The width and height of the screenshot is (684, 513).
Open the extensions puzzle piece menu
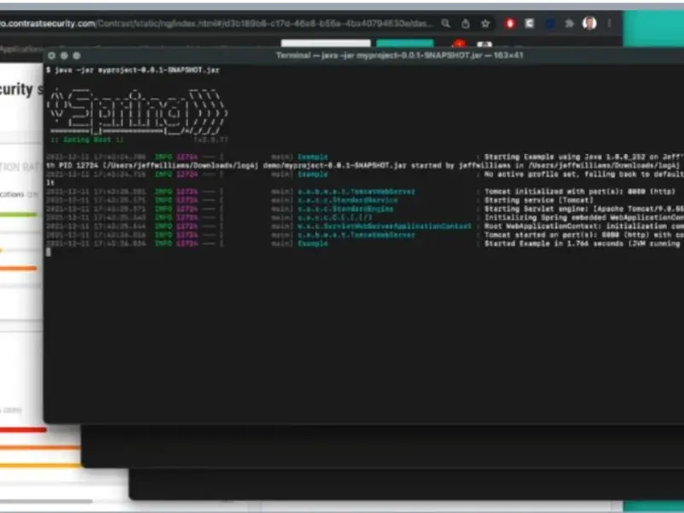coord(569,24)
